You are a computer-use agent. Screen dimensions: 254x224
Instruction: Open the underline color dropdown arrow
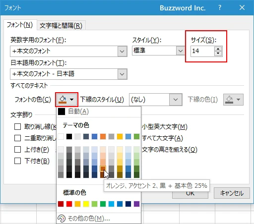click(239, 100)
